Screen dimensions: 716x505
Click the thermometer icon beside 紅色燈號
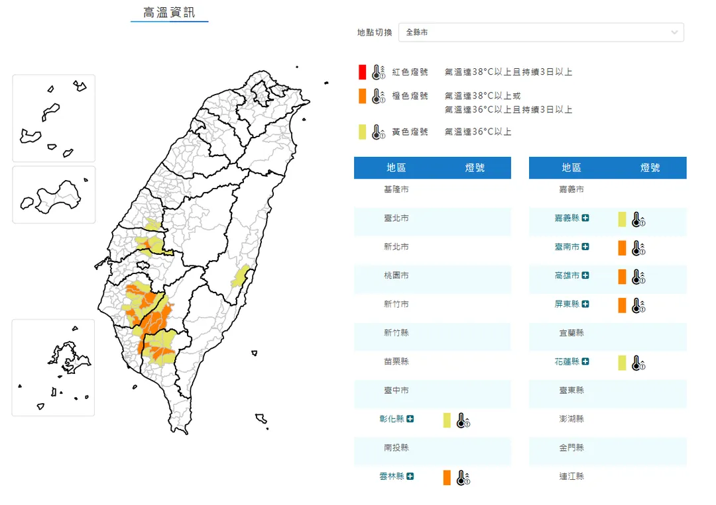pyautogui.click(x=378, y=72)
